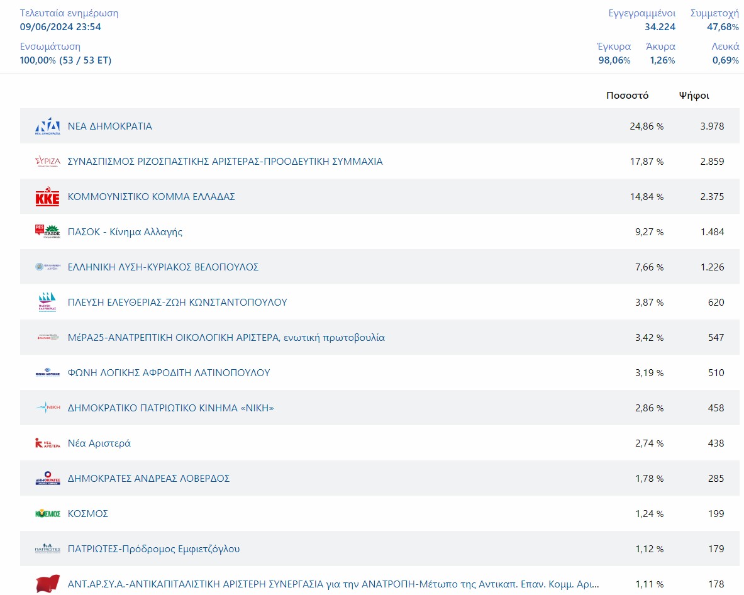Click the 1,78 % percentage value
The height and width of the screenshot is (595, 744).
[x=650, y=478]
